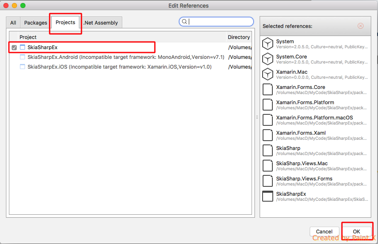Image resolution: width=378 pixels, height=244 pixels.
Task: Focus the references search field
Action: (216, 22)
